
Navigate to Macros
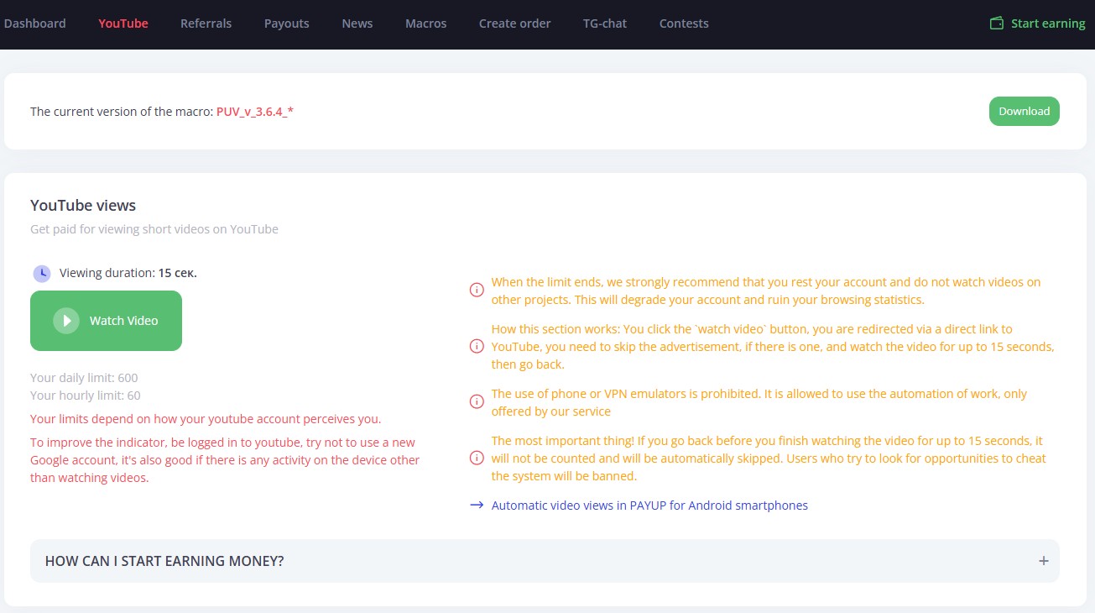pyautogui.click(x=426, y=24)
